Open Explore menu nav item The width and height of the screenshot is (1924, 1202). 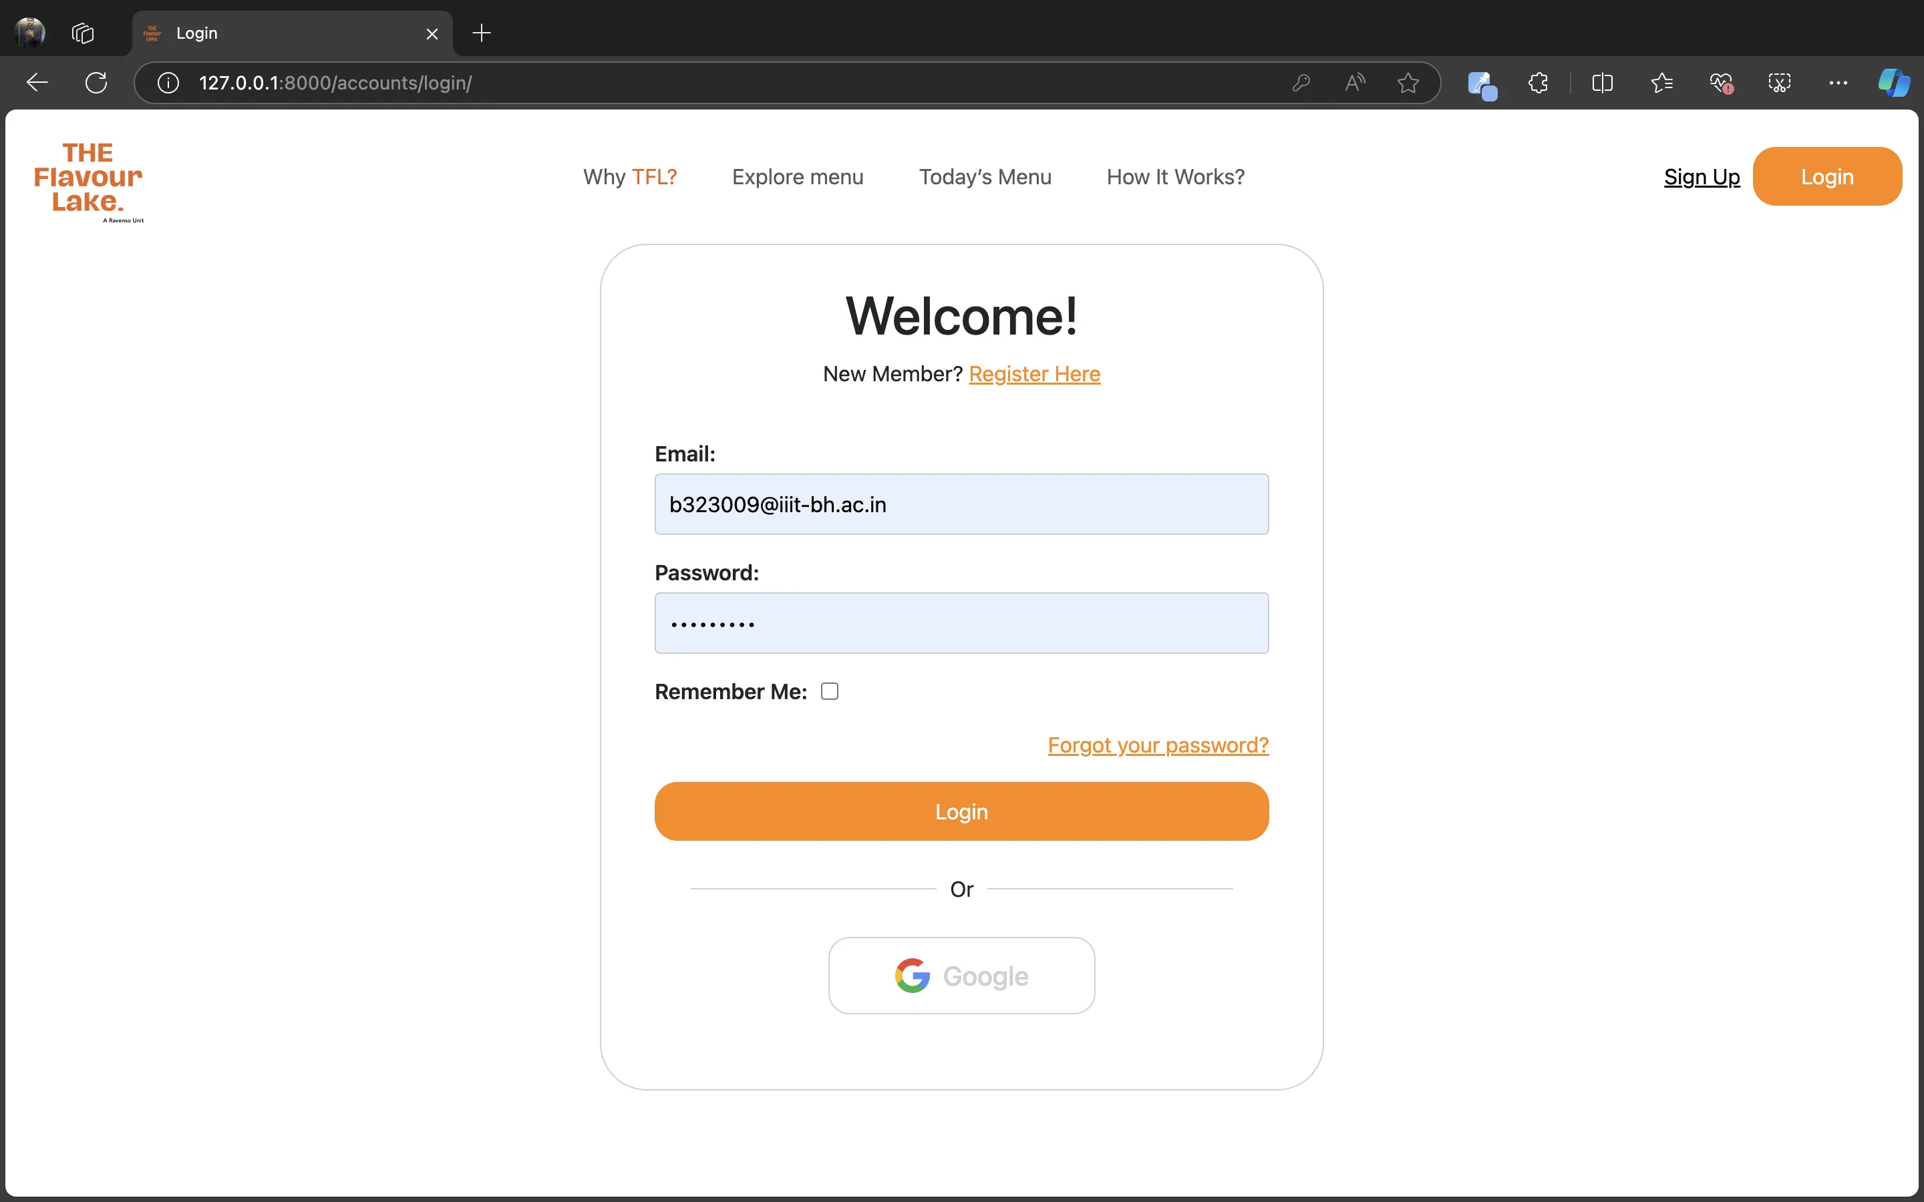798,176
